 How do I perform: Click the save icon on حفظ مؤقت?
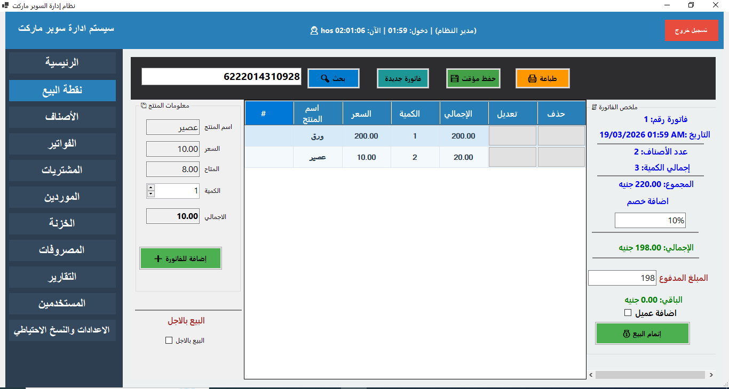click(455, 79)
